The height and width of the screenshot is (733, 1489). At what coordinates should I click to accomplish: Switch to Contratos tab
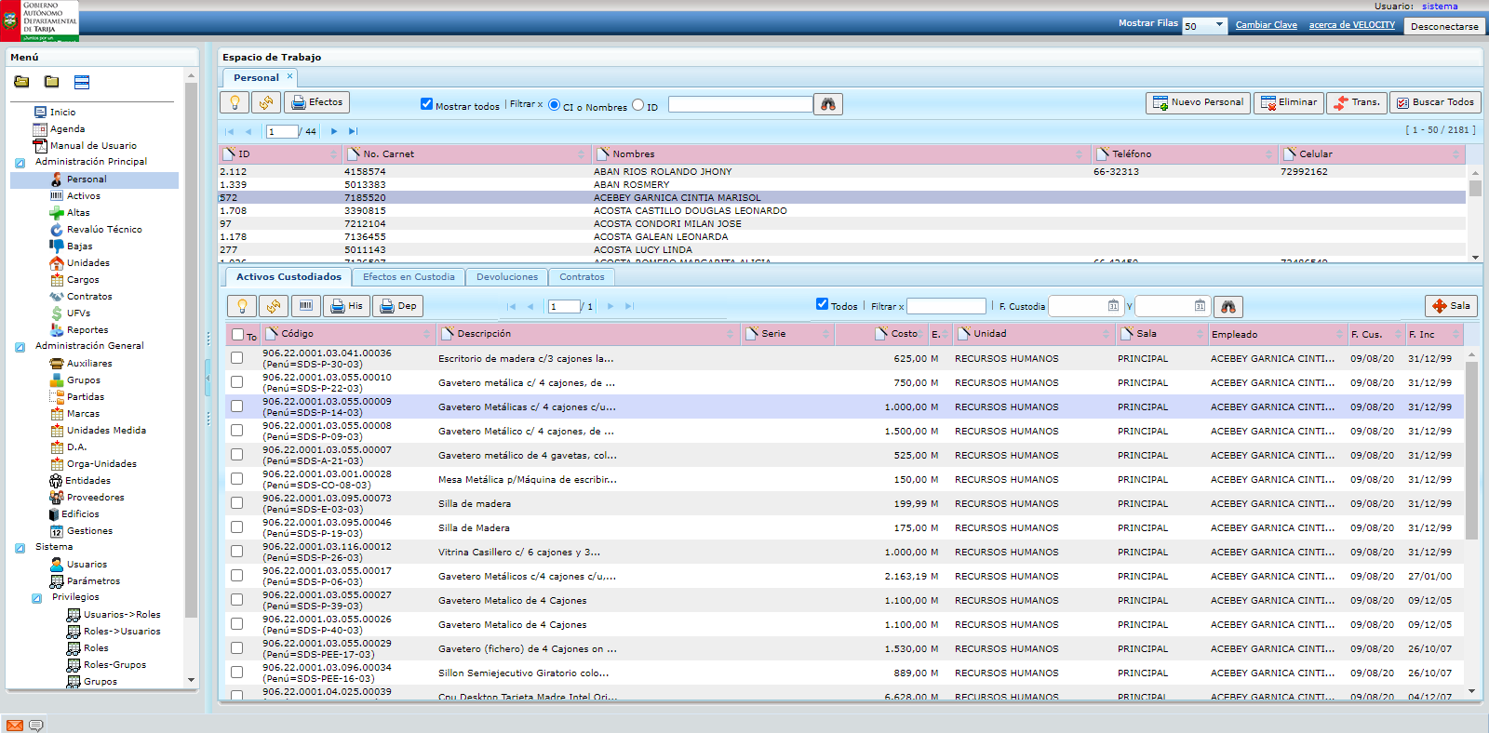pyautogui.click(x=582, y=277)
